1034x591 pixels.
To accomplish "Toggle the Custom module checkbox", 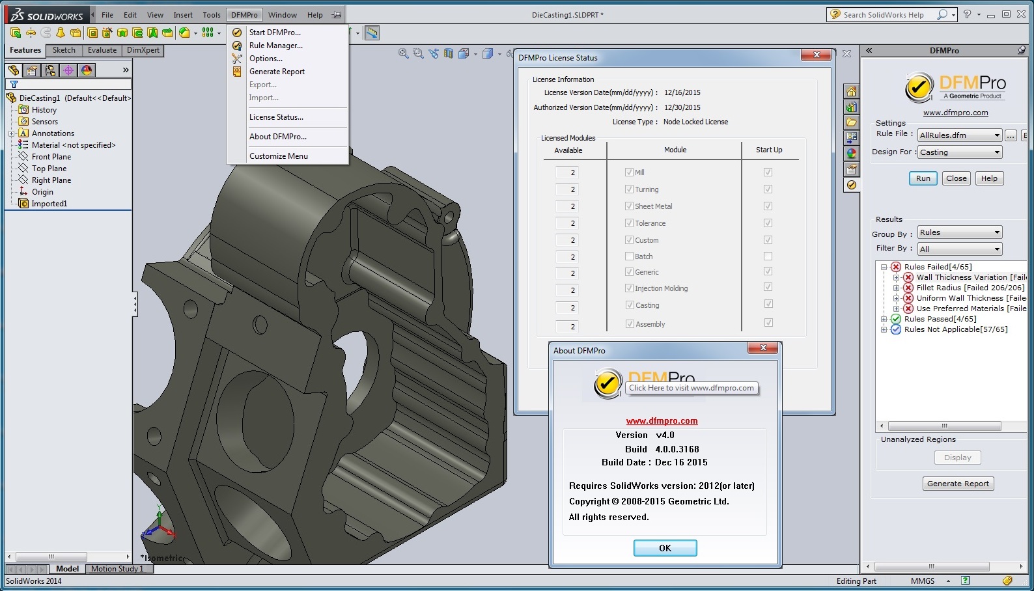I will point(629,240).
